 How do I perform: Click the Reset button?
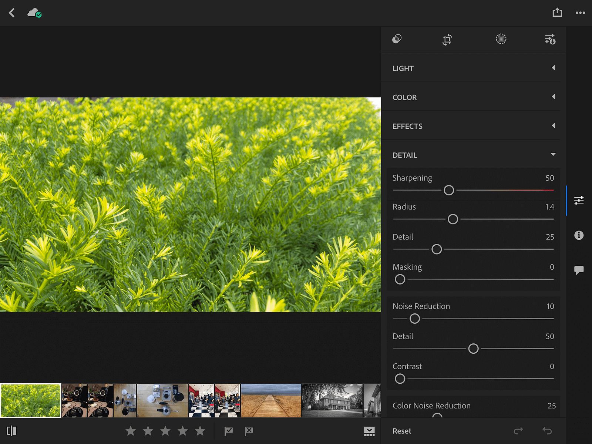click(x=402, y=431)
